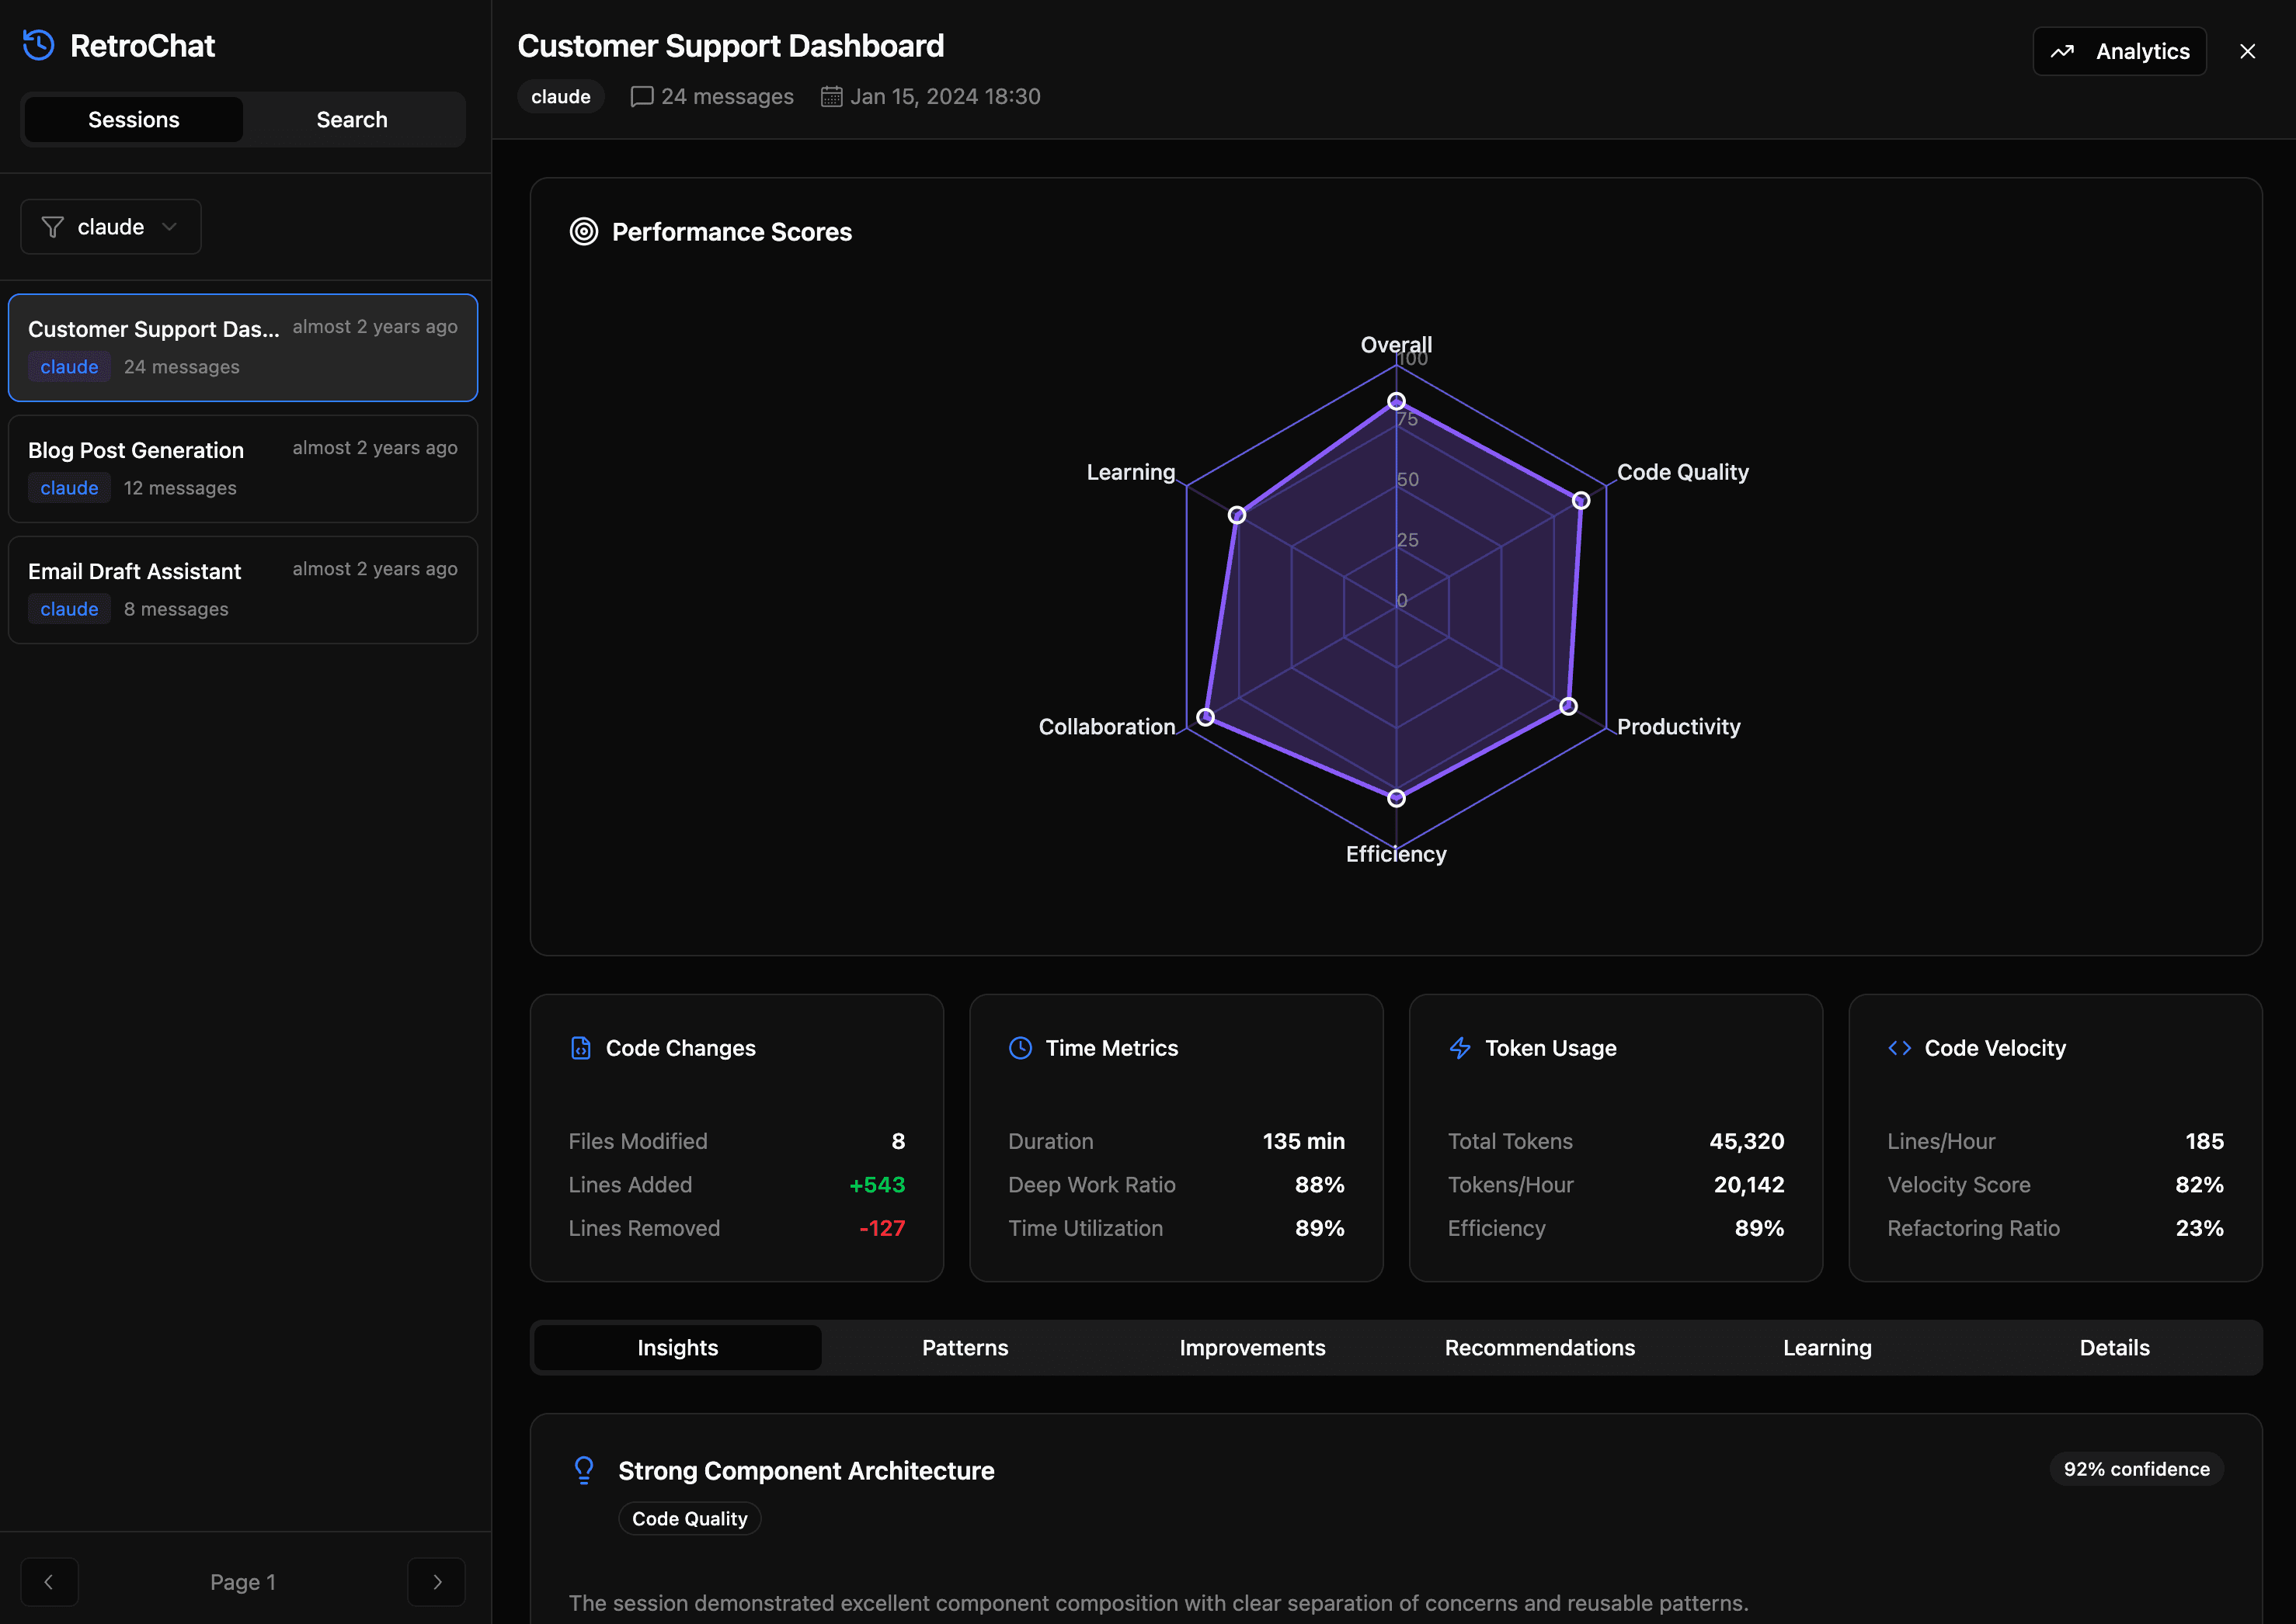Go to next page with right chevron
Image resolution: width=2296 pixels, height=1624 pixels.
click(x=437, y=1582)
